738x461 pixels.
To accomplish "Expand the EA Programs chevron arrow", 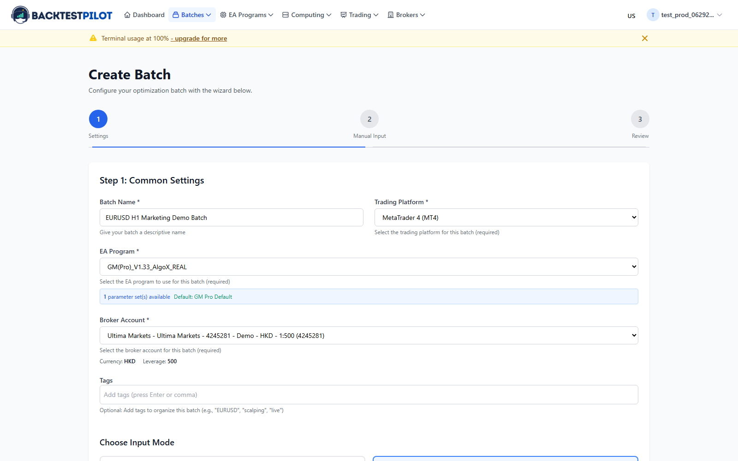I will click(271, 15).
